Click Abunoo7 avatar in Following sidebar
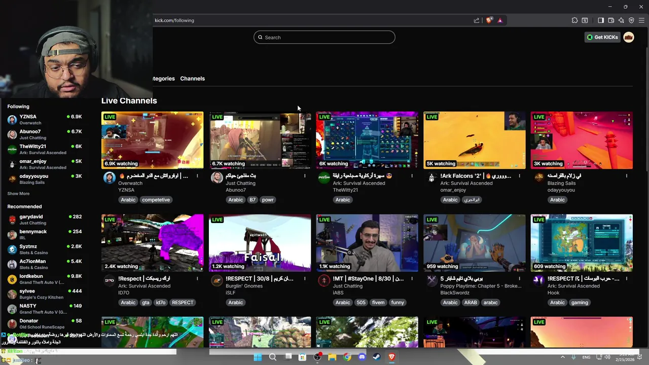Screen dimensions: 649x365 coord(12,134)
